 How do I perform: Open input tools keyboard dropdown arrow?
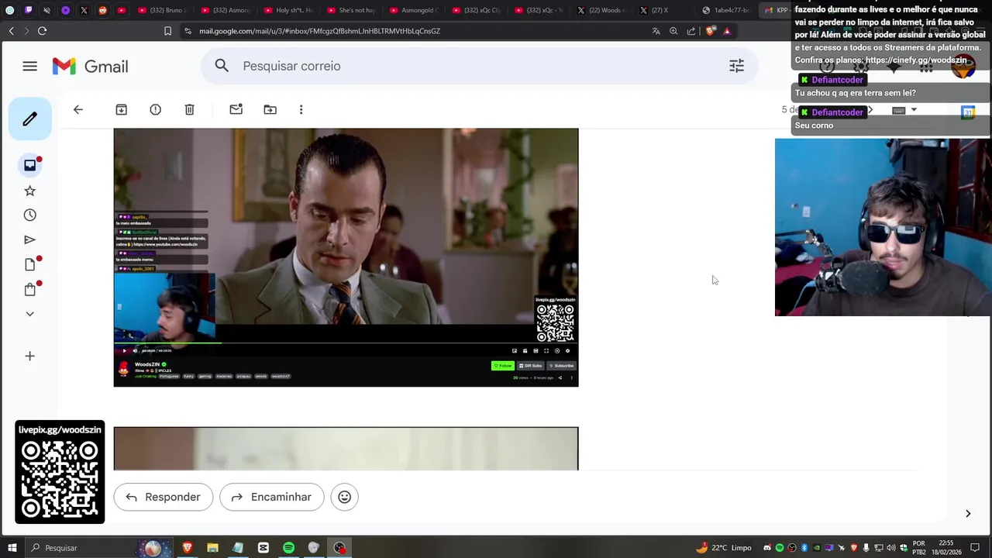[x=914, y=110]
